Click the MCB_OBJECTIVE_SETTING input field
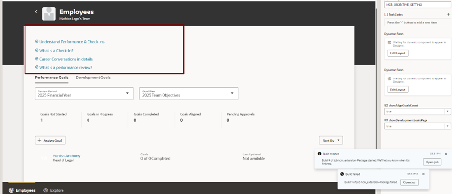This screenshot has height=194, width=452. point(417,5)
